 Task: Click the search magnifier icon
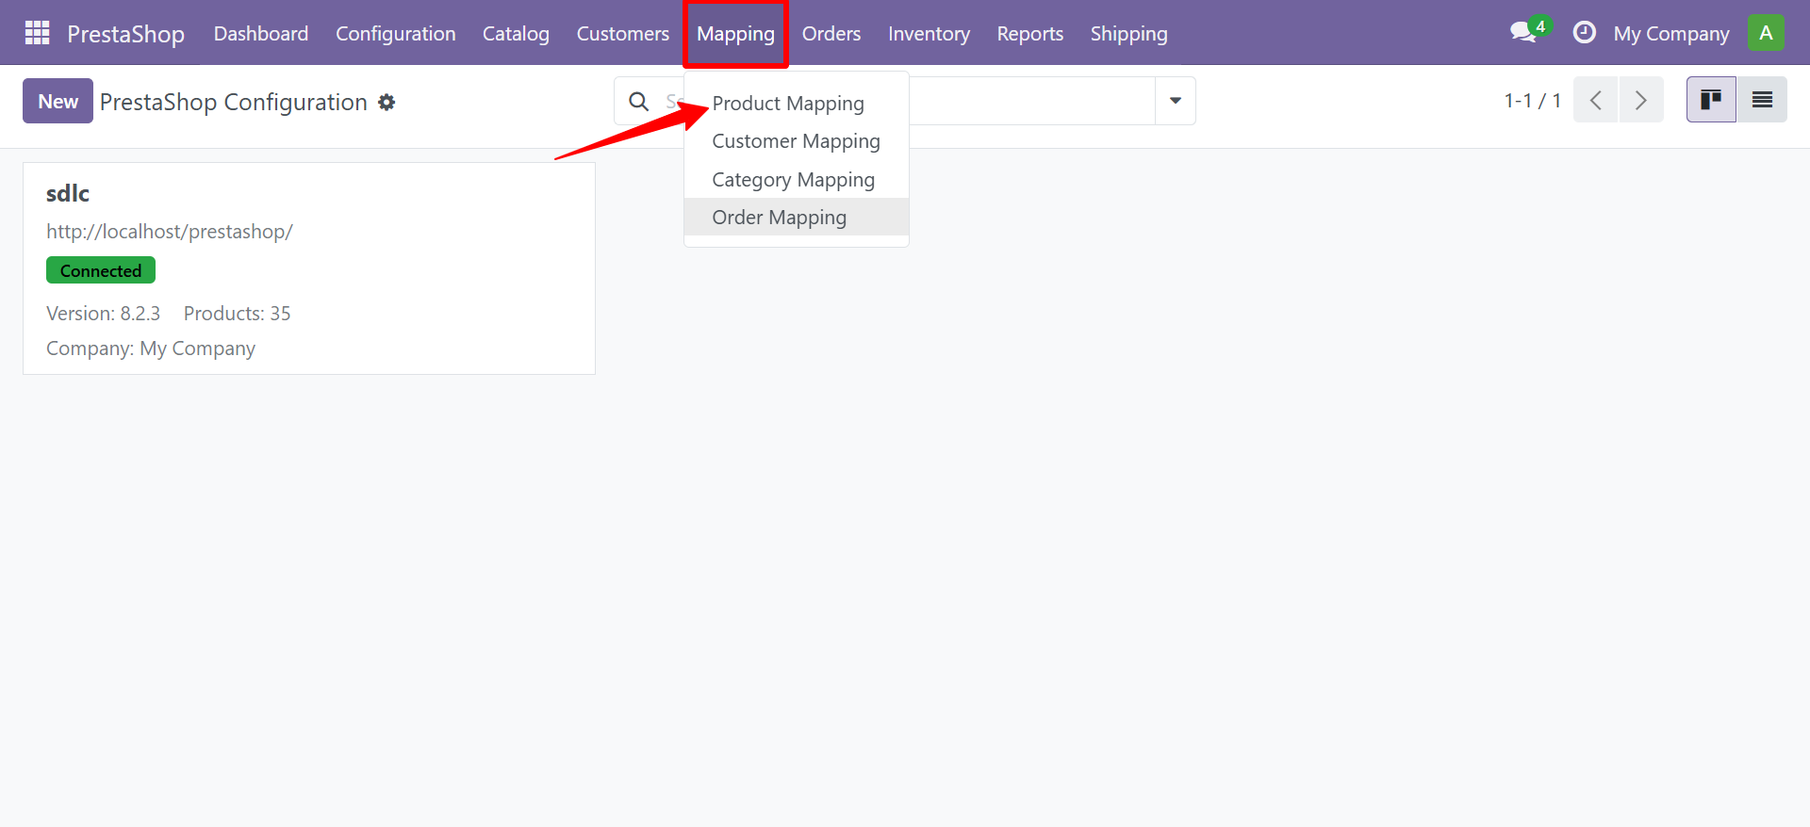point(639,101)
